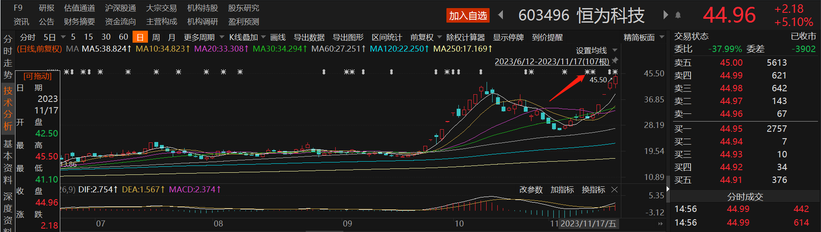Close the MACD indicator panel
Screen dimensions: 821x232
614,189
